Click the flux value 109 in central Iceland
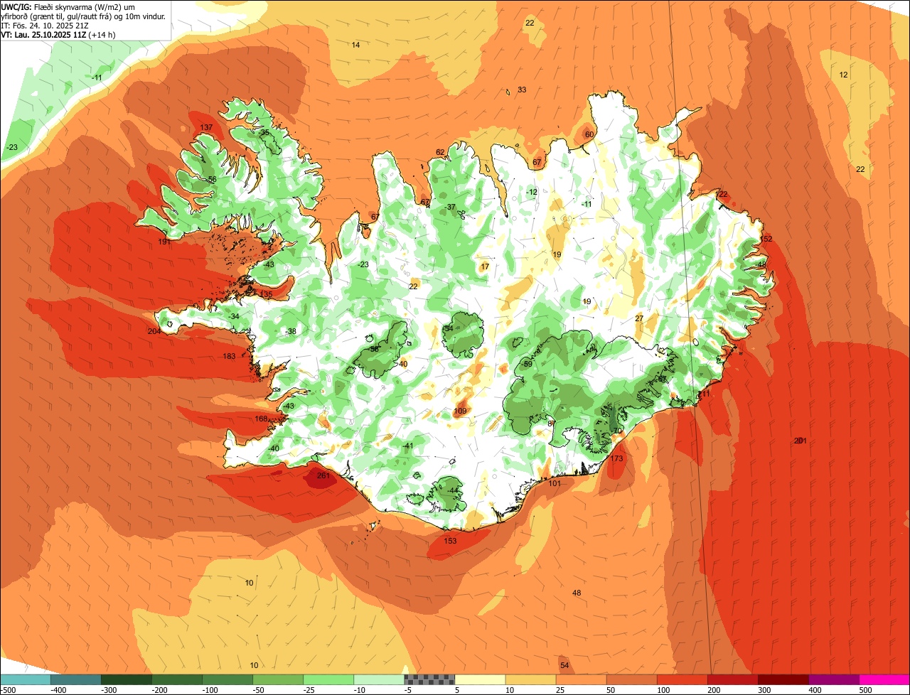Screen dimensions: 910x695 pyautogui.click(x=460, y=411)
